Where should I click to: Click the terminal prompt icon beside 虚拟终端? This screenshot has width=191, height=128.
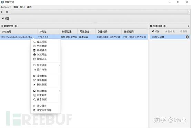pos(34,42)
